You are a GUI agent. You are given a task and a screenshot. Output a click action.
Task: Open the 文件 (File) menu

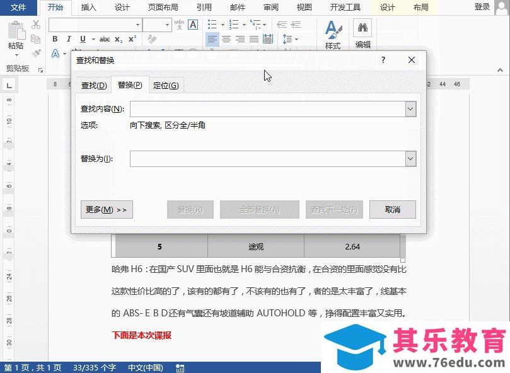[x=18, y=7]
